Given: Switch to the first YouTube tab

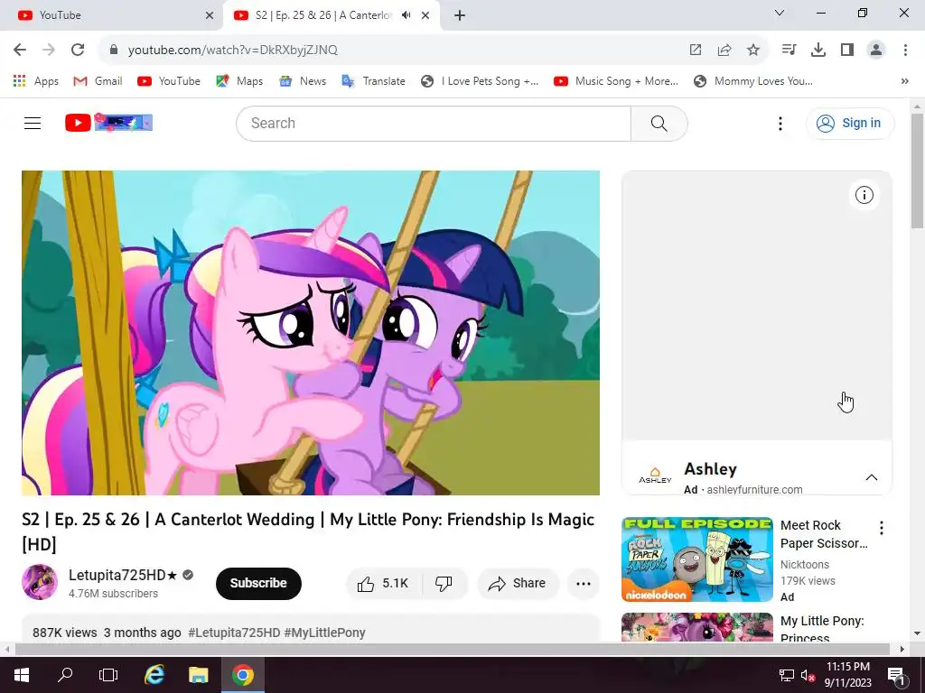Looking at the screenshot, I should tap(112, 15).
